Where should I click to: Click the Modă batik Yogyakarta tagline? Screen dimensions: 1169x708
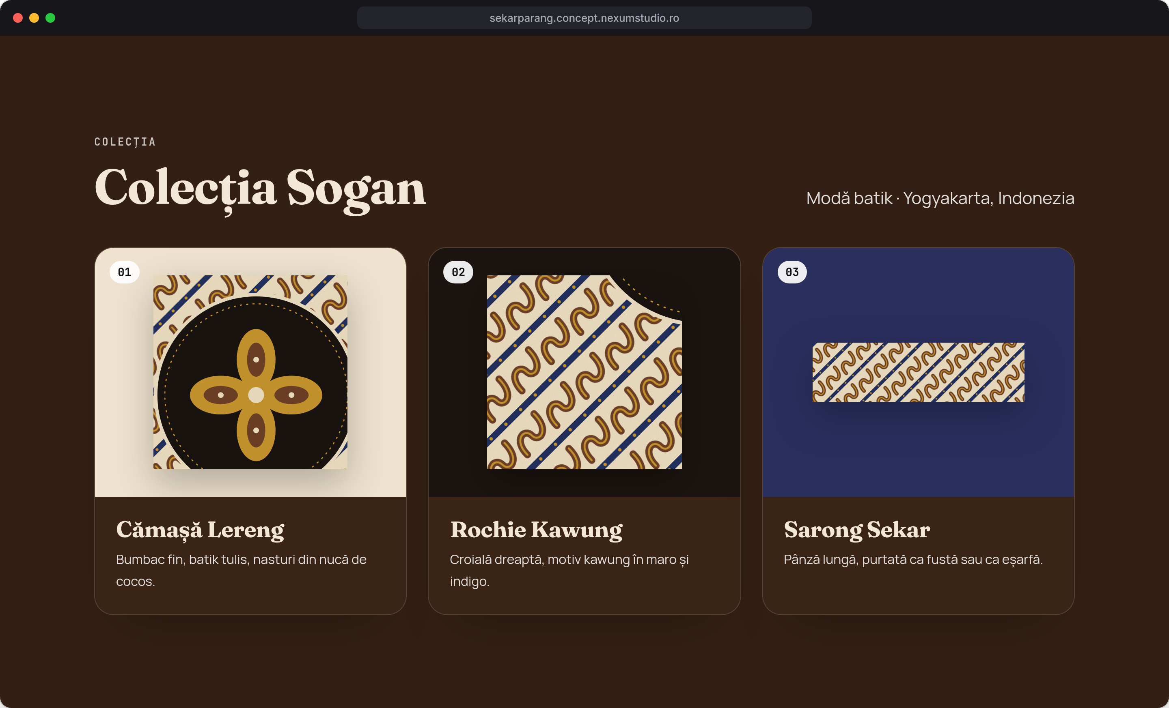tap(940, 198)
